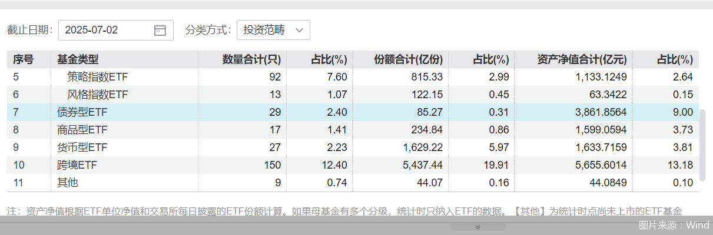Sort by 基金类型 column header
Image resolution: width=713 pixels, height=235 pixels.
78,59
